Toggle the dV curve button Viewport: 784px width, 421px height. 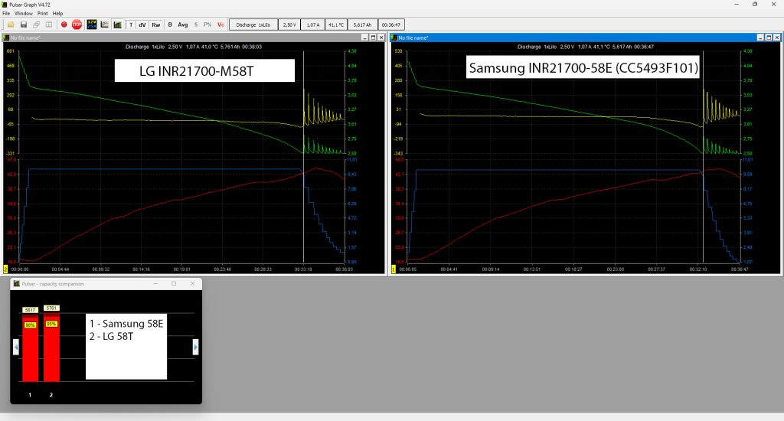[x=142, y=24]
